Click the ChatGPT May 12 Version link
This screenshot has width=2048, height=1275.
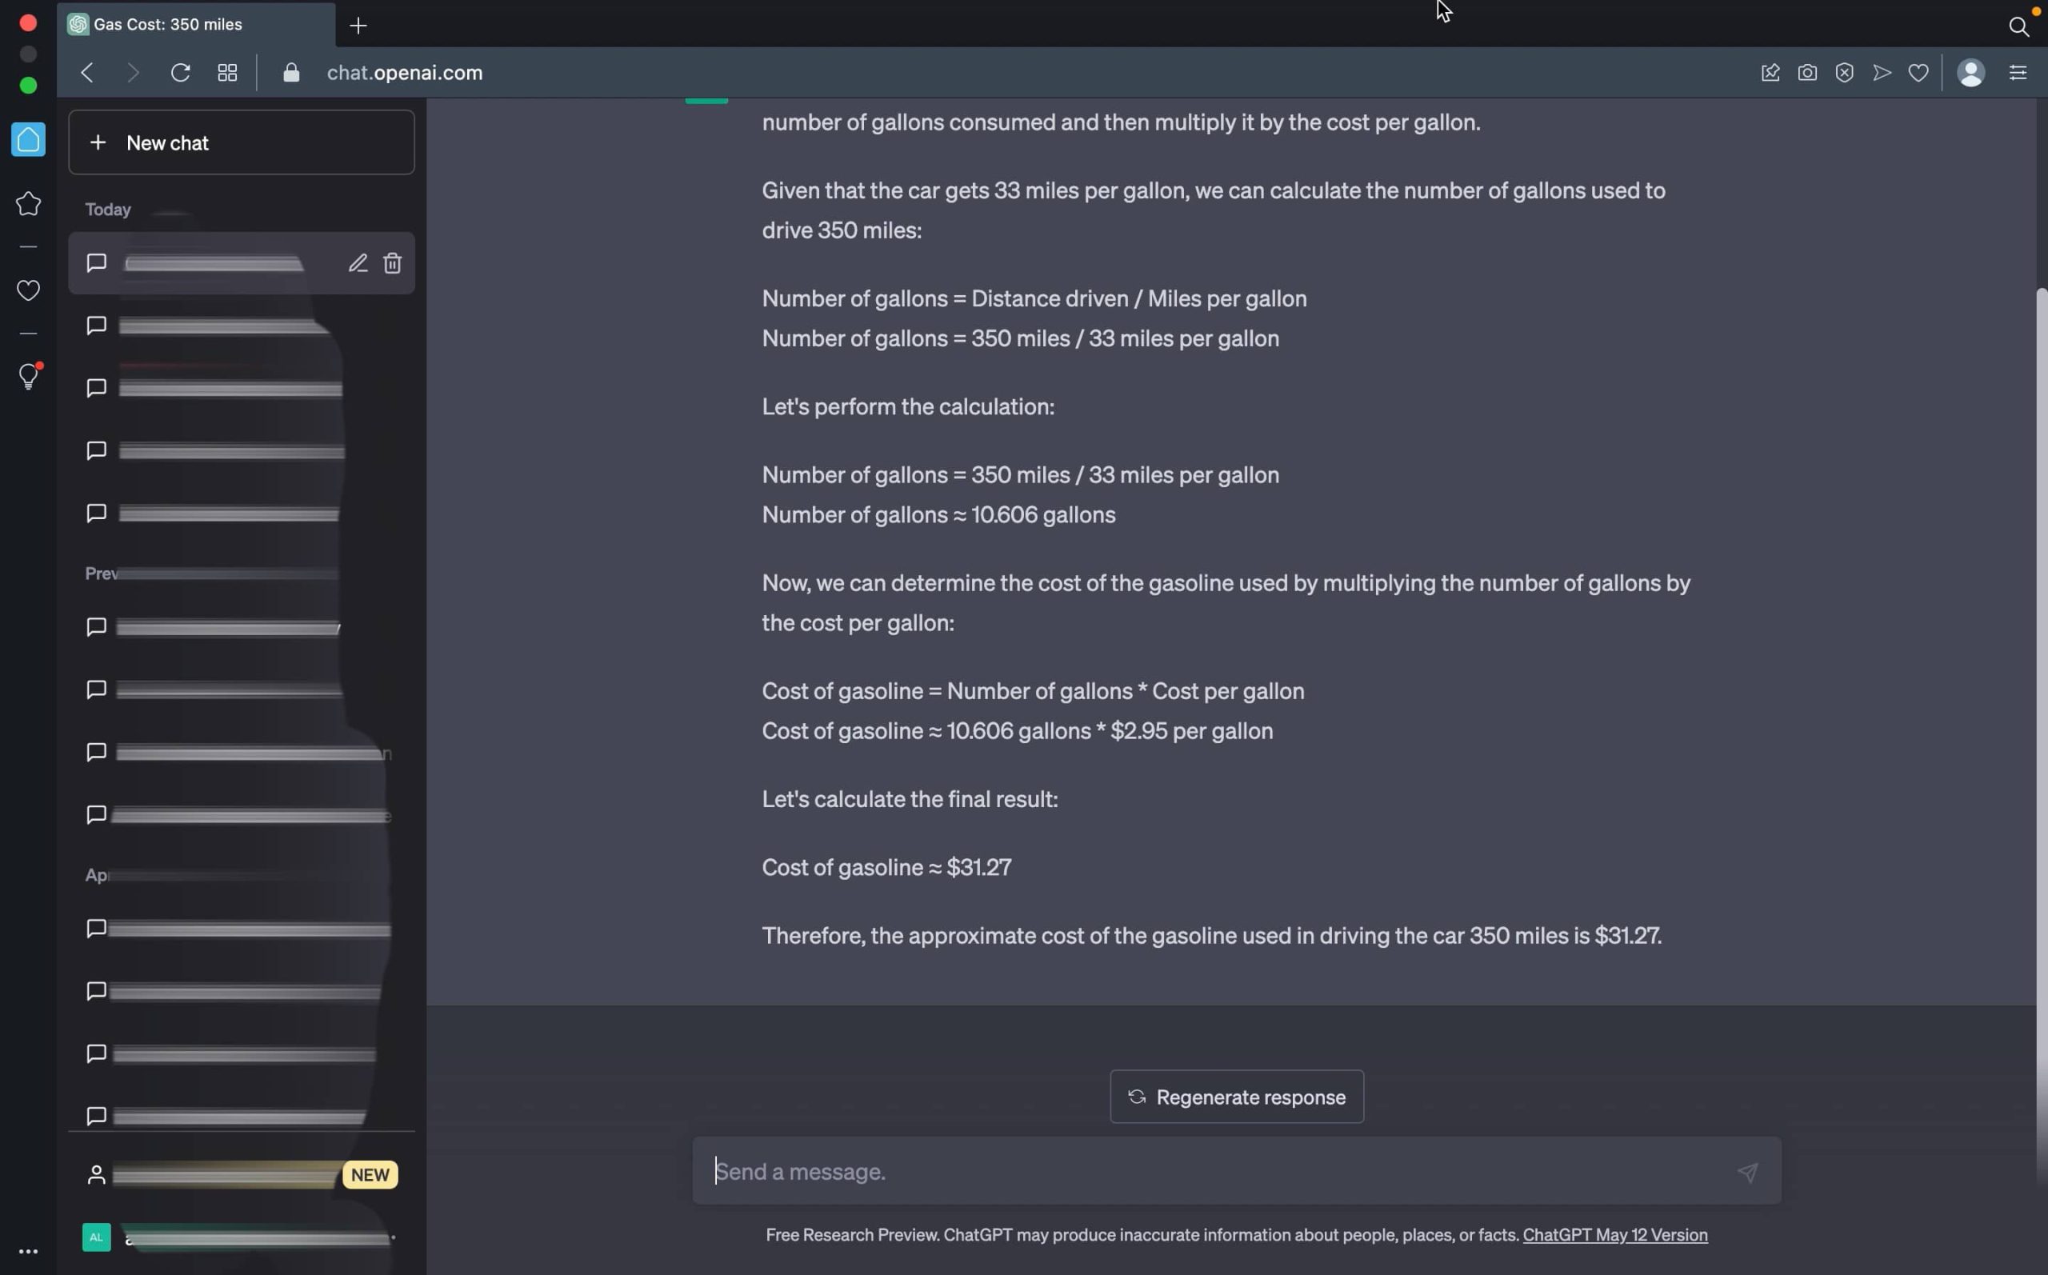1614,1234
